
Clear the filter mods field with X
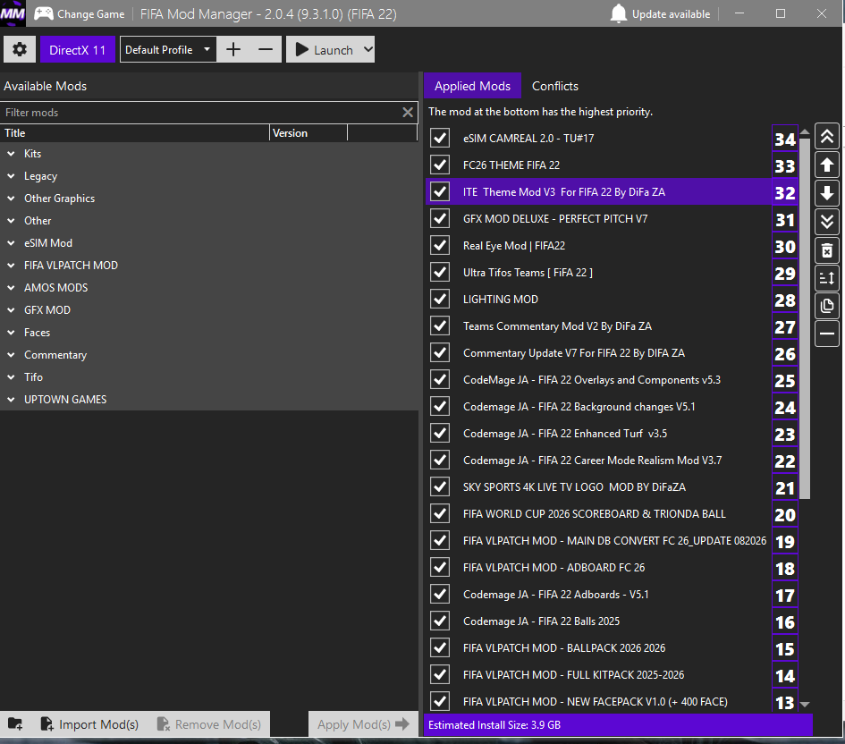coord(408,112)
